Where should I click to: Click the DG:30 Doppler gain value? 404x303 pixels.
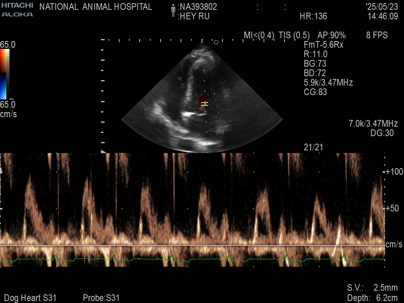click(382, 133)
